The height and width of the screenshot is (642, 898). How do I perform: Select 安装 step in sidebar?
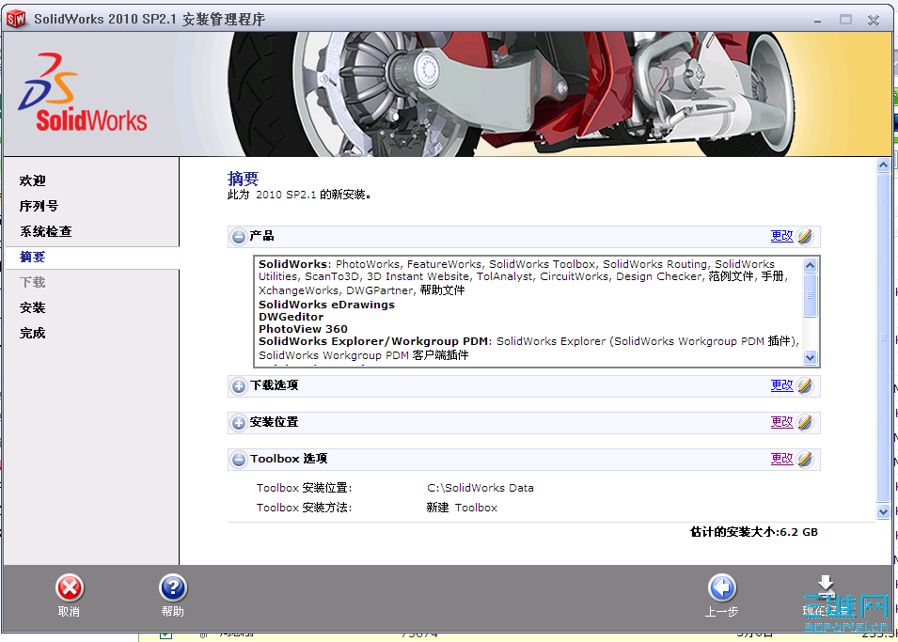click(x=33, y=307)
